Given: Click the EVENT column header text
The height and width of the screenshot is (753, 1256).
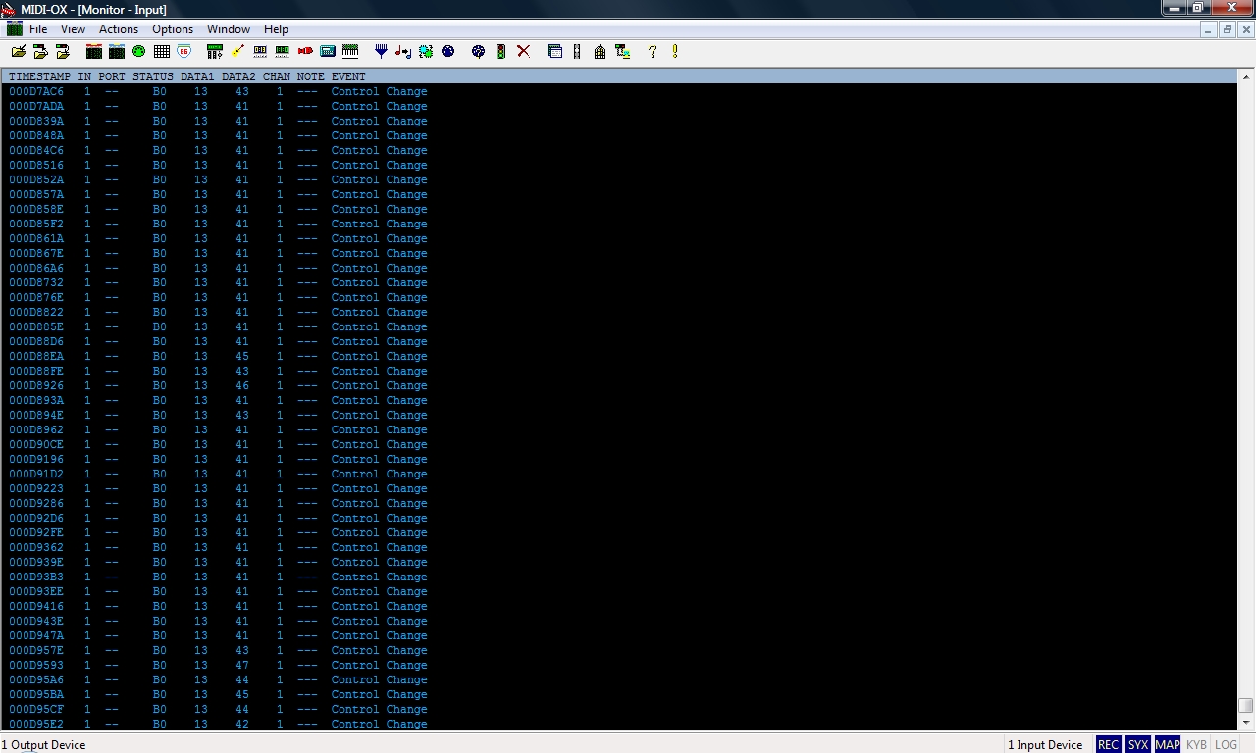Looking at the screenshot, I should click(x=348, y=76).
